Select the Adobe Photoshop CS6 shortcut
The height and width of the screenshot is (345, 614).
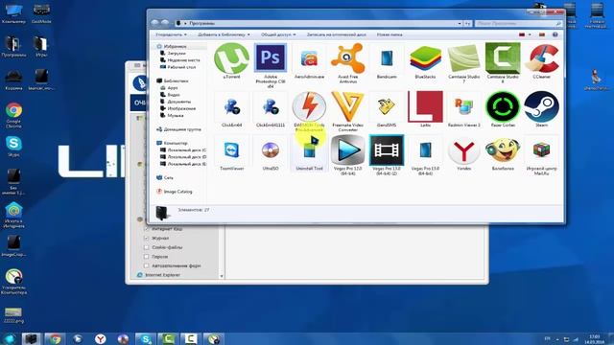point(271,57)
